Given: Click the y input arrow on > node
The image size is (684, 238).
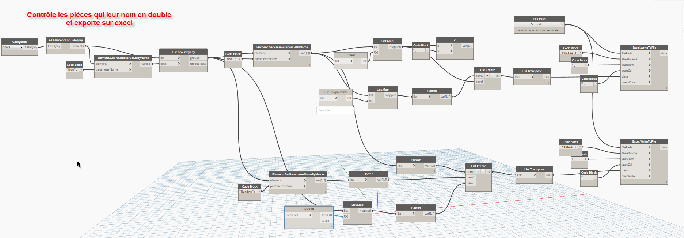Looking at the screenshot, I should [451, 52].
